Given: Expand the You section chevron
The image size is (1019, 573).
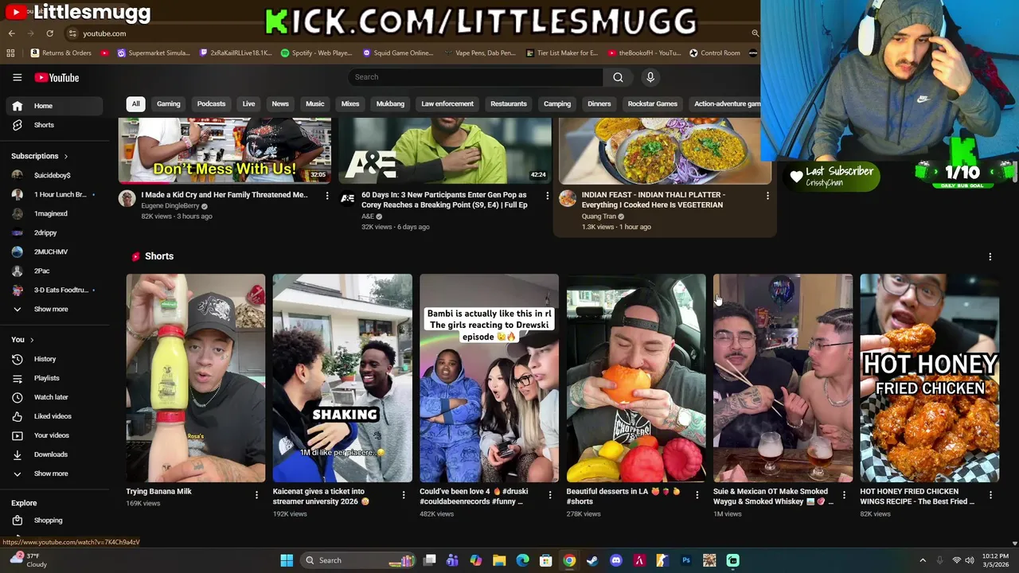Looking at the screenshot, I should pos(32,340).
